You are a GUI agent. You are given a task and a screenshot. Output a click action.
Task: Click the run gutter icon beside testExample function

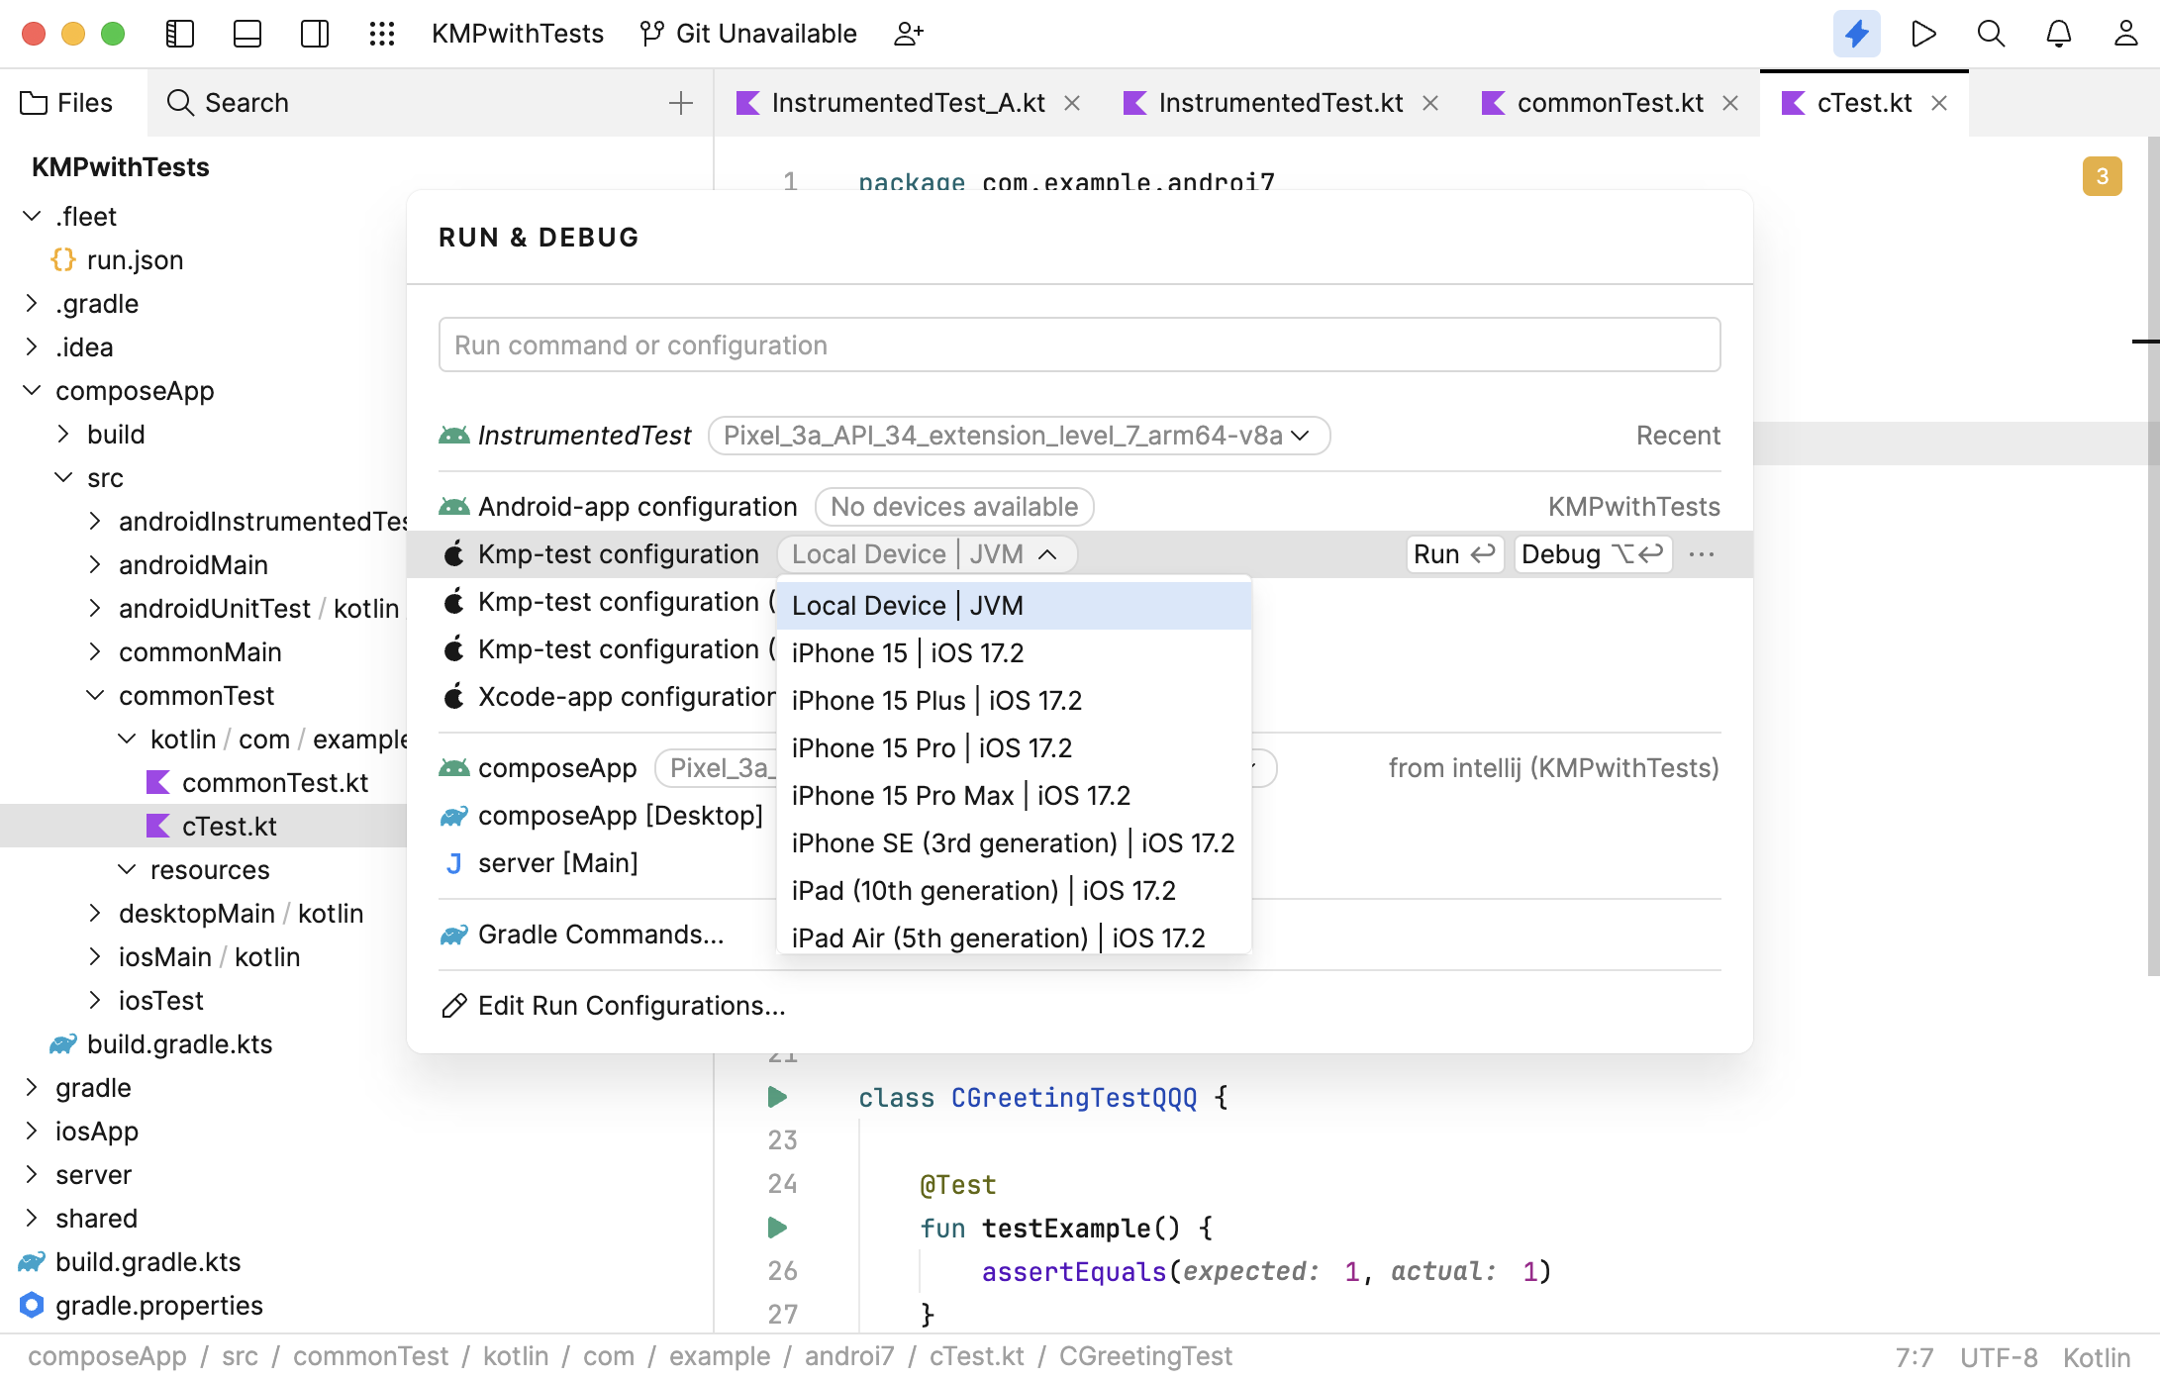pos(776,1228)
